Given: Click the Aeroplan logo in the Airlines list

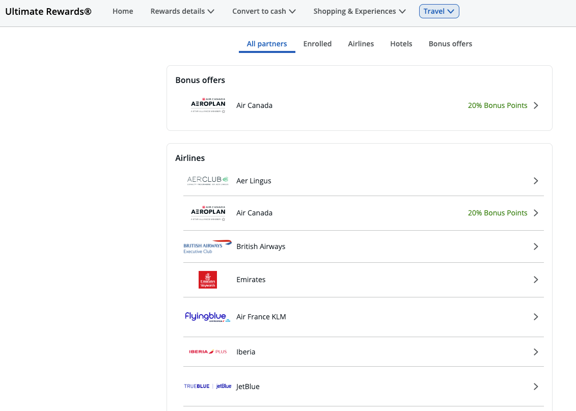Looking at the screenshot, I should click(x=208, y=213).
